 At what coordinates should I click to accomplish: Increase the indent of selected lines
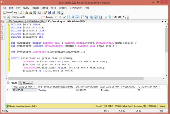tap(119, 17)
